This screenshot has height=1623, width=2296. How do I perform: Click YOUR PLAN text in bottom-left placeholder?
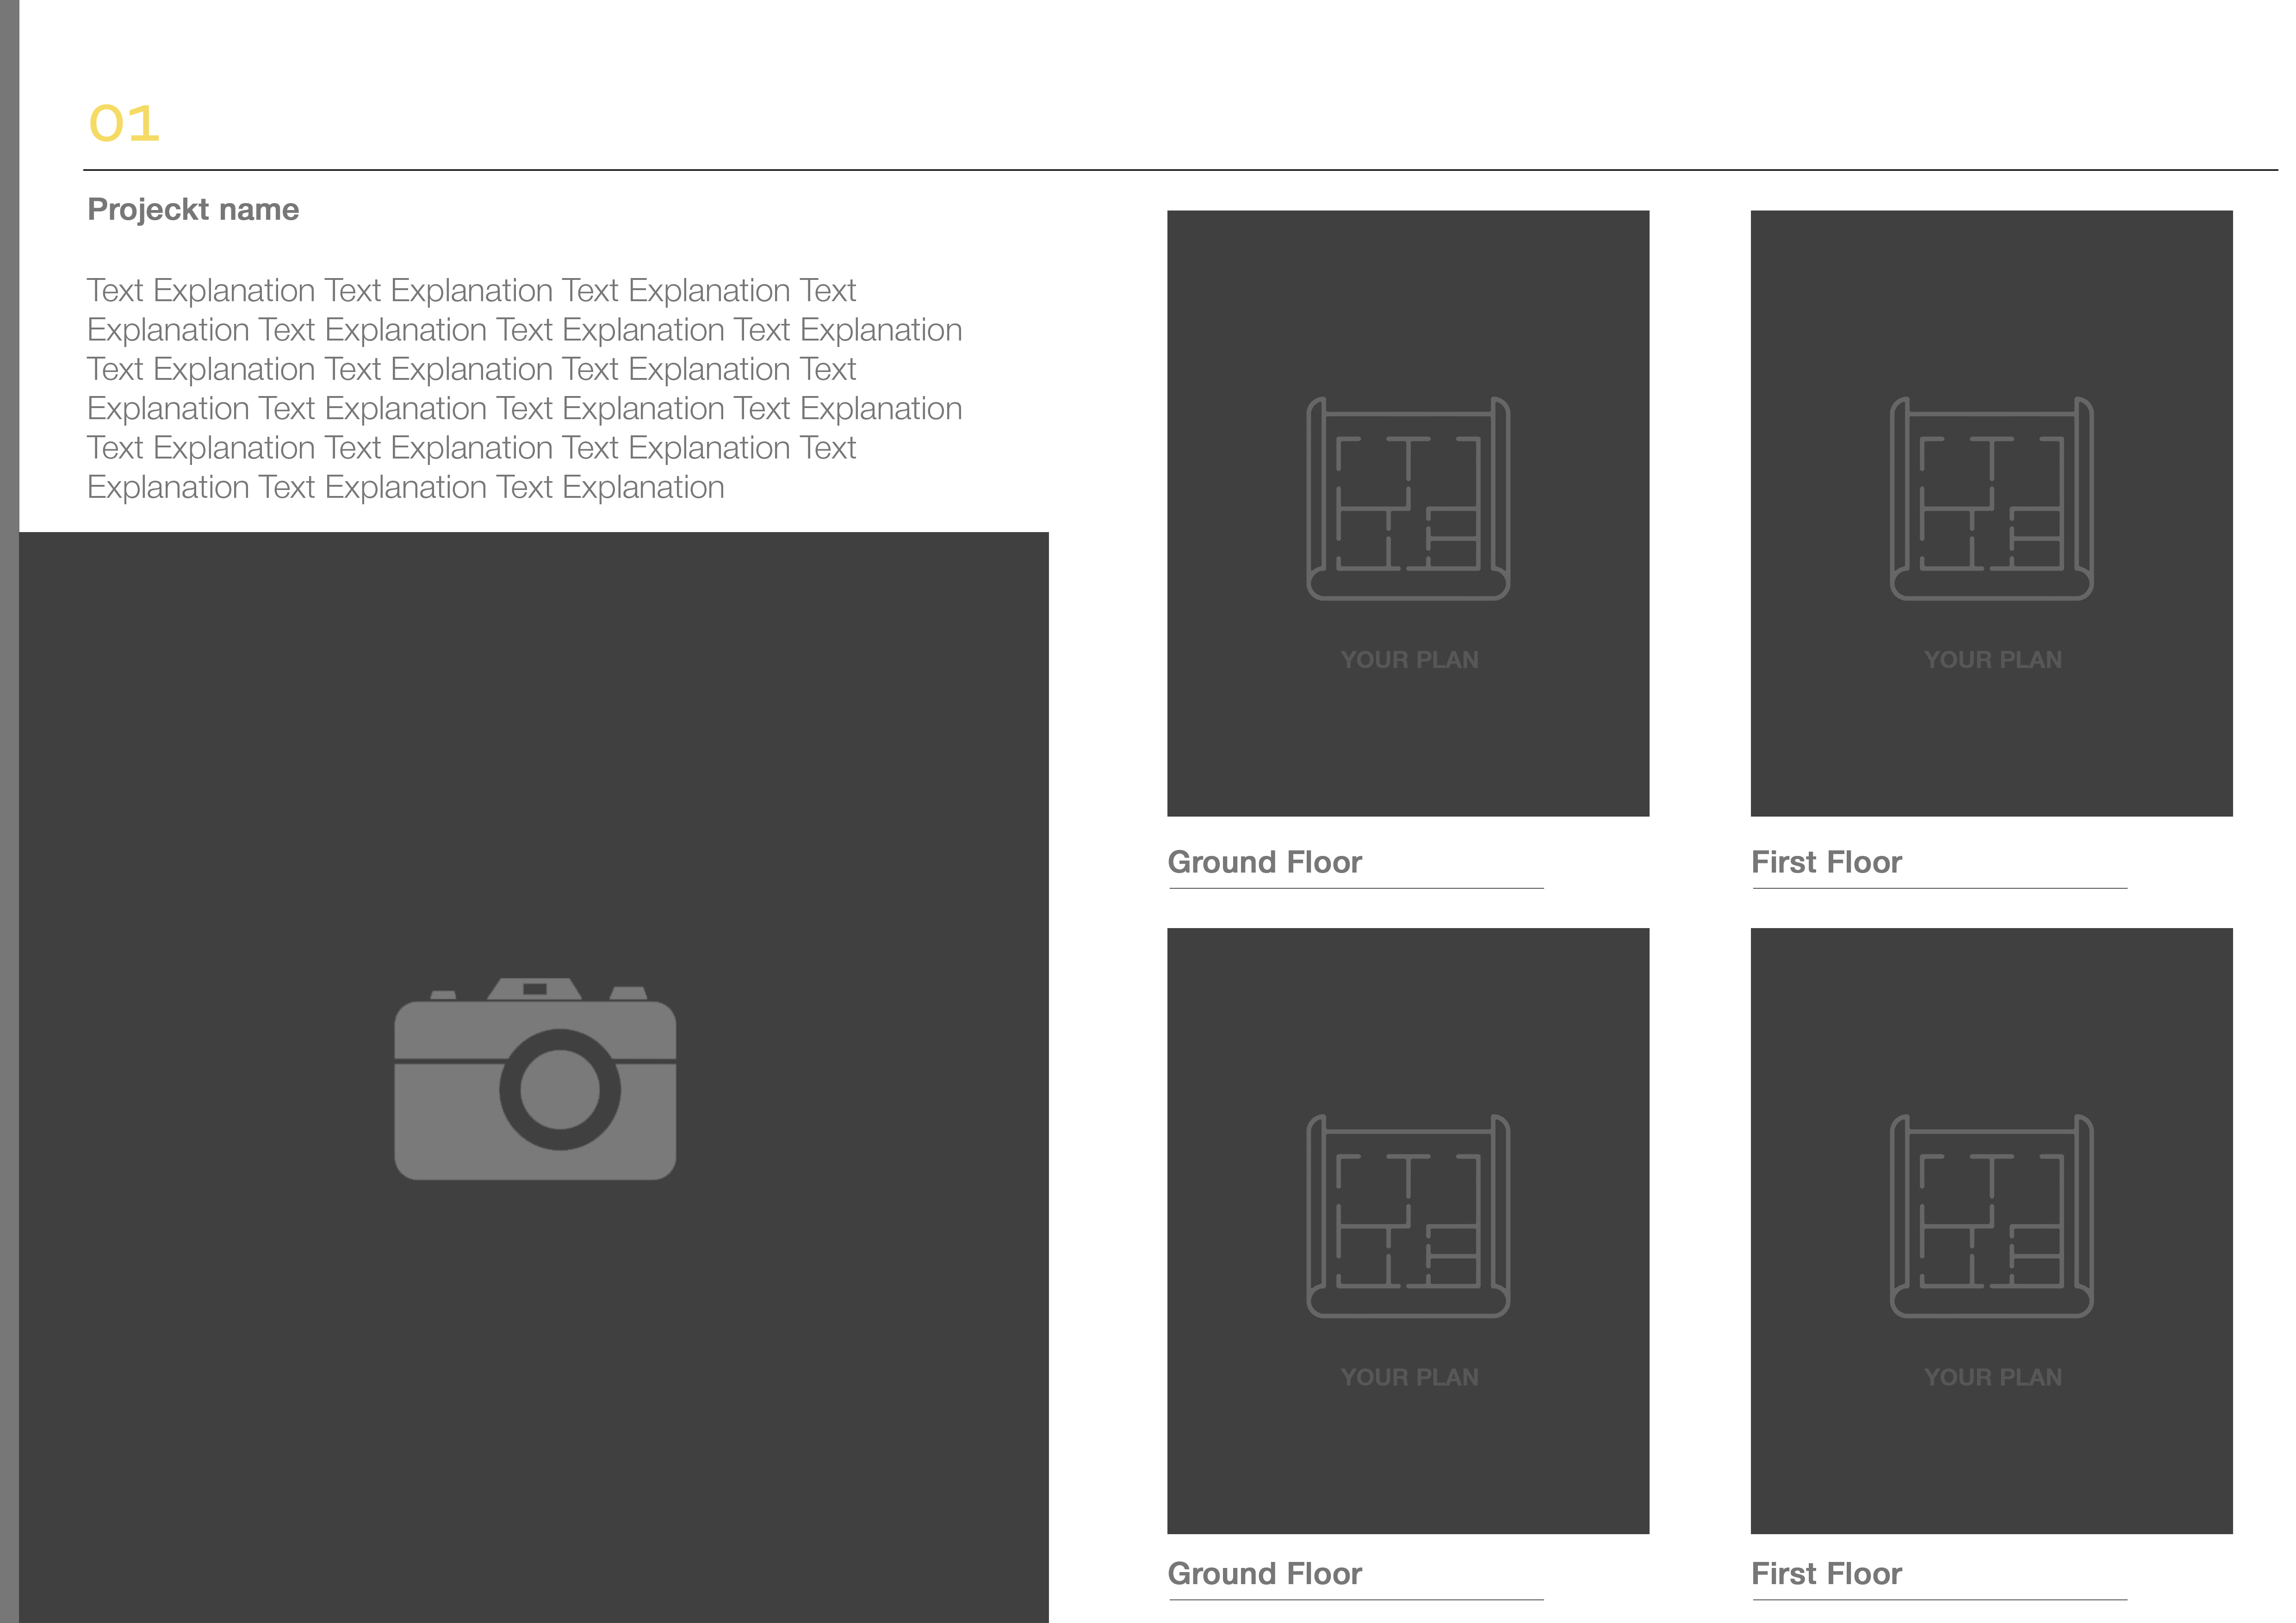(1409, 1377)
